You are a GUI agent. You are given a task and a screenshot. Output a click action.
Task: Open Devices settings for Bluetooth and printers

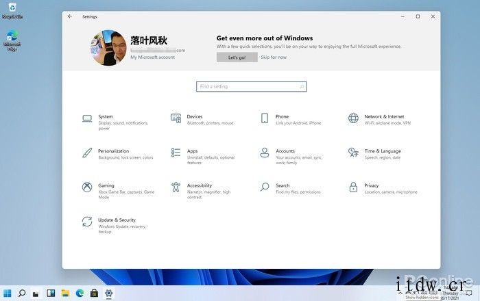[x=194, y=117]
